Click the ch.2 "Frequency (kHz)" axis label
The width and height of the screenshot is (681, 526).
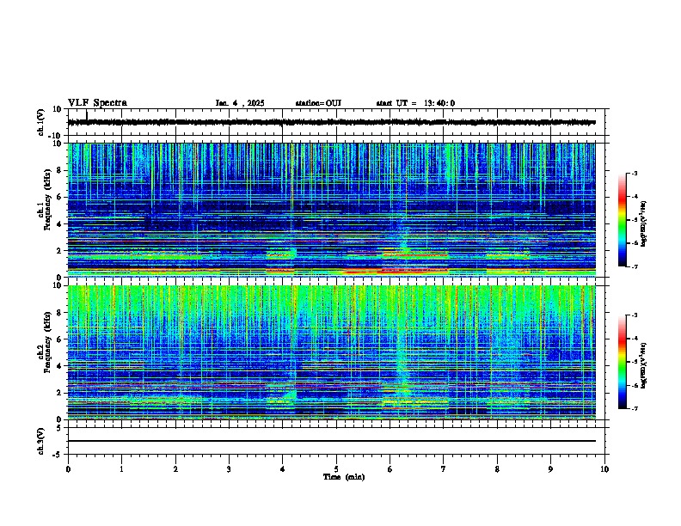47,342
